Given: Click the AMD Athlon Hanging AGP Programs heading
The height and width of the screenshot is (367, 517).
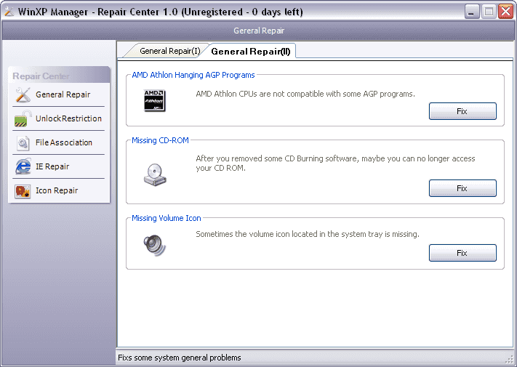Looking at the screenshot, I should point(193,75).
